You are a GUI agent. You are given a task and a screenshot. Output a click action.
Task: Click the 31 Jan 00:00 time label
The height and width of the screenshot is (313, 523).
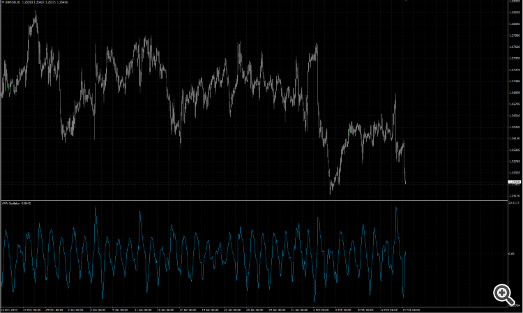coord(299,310)
